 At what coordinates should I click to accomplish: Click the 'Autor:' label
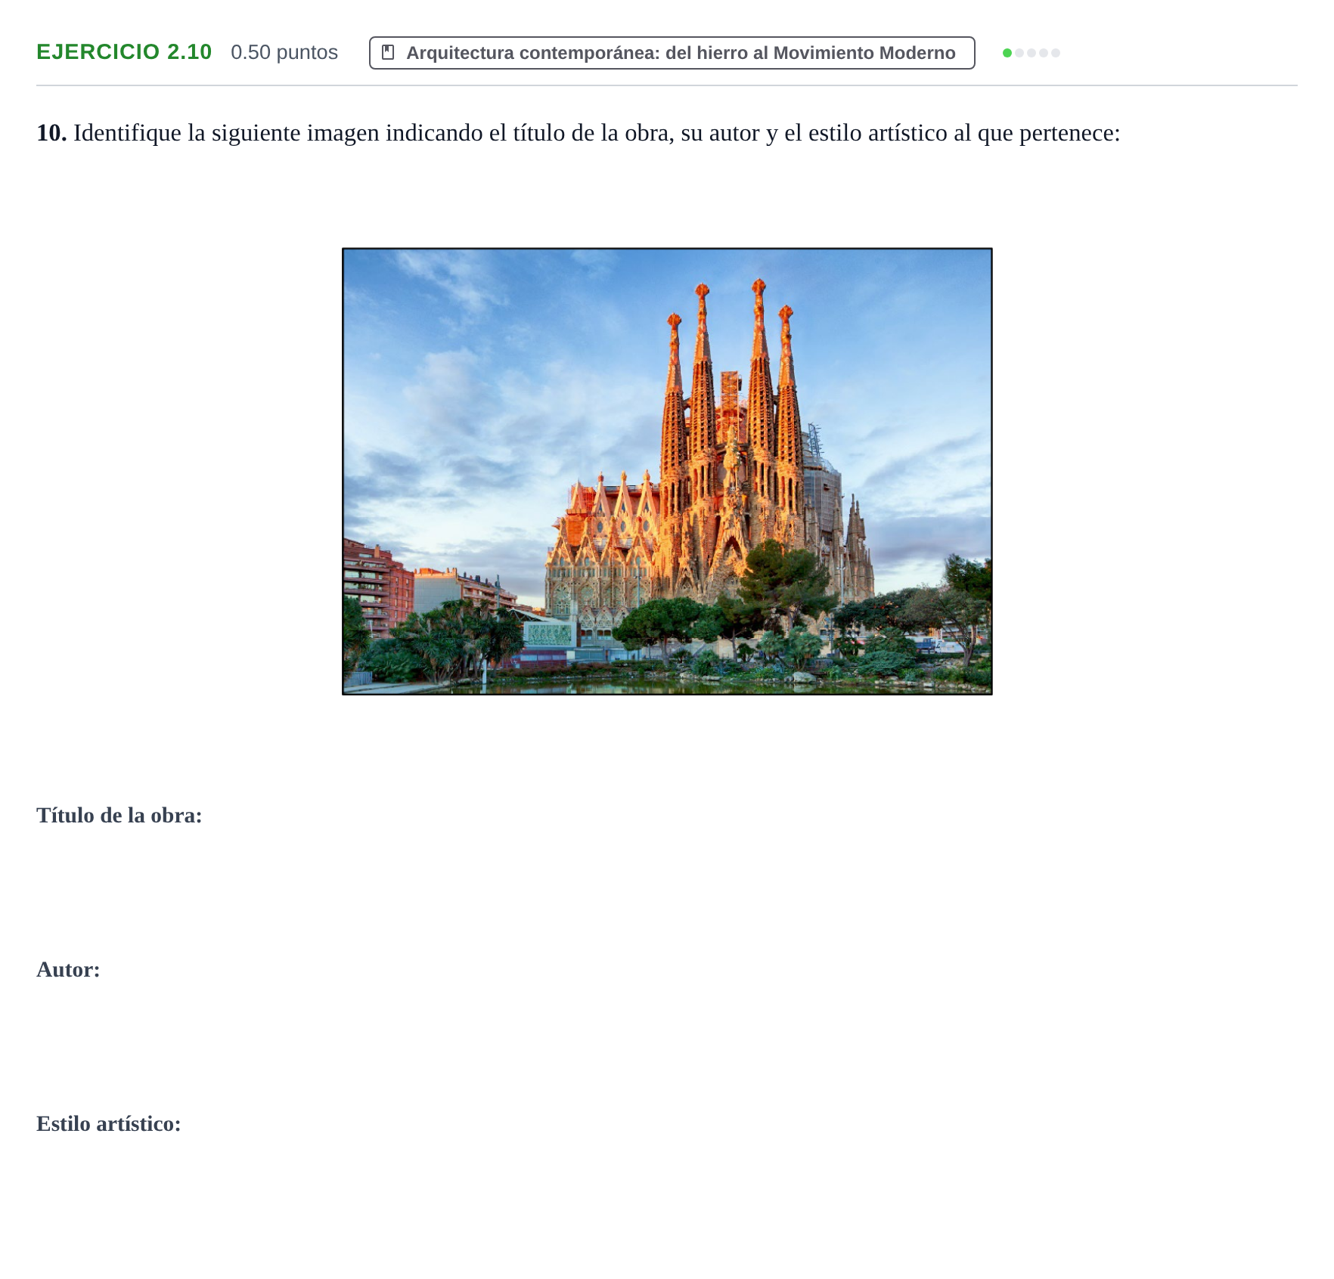68,969
